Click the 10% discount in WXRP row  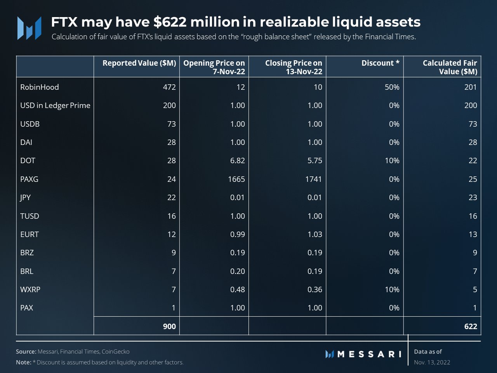[x=392, y=289]
